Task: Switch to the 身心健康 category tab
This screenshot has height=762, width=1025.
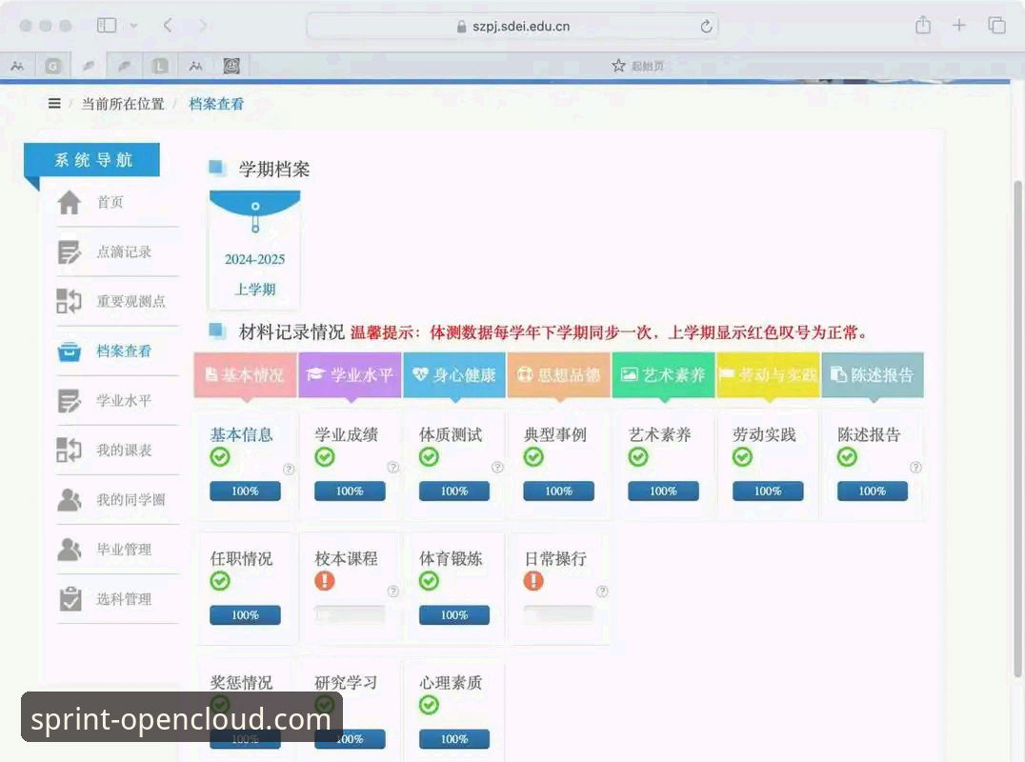Action: click(454, 374)
